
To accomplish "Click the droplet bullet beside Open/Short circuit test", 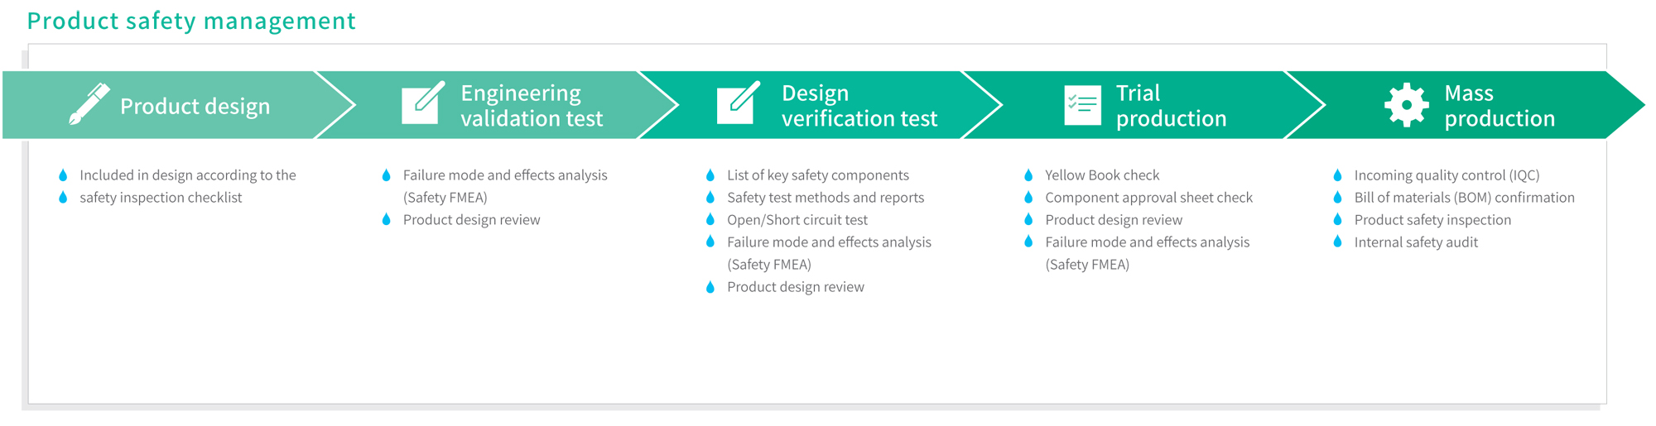I will [710, 220].
